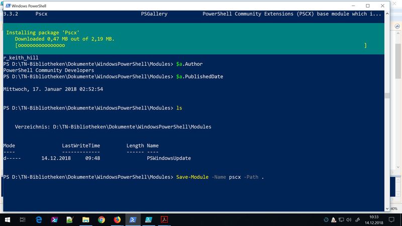
Task: Click the '-Name' parameter text
Action: point(219,177)
